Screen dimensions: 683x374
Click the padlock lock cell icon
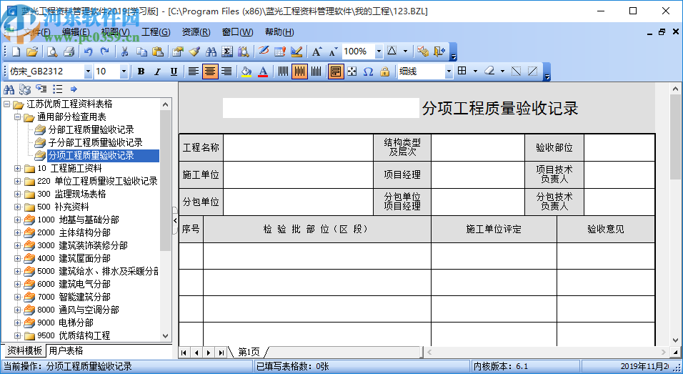click(384, 72)
